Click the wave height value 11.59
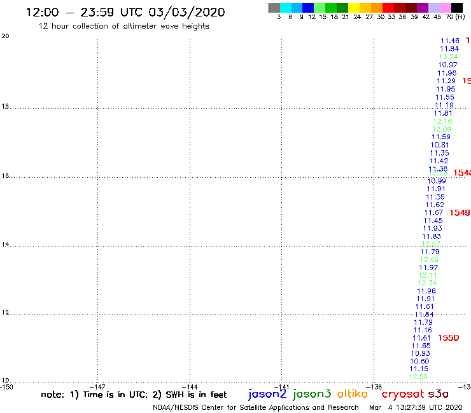471x413 pixels. pos(441,137)
